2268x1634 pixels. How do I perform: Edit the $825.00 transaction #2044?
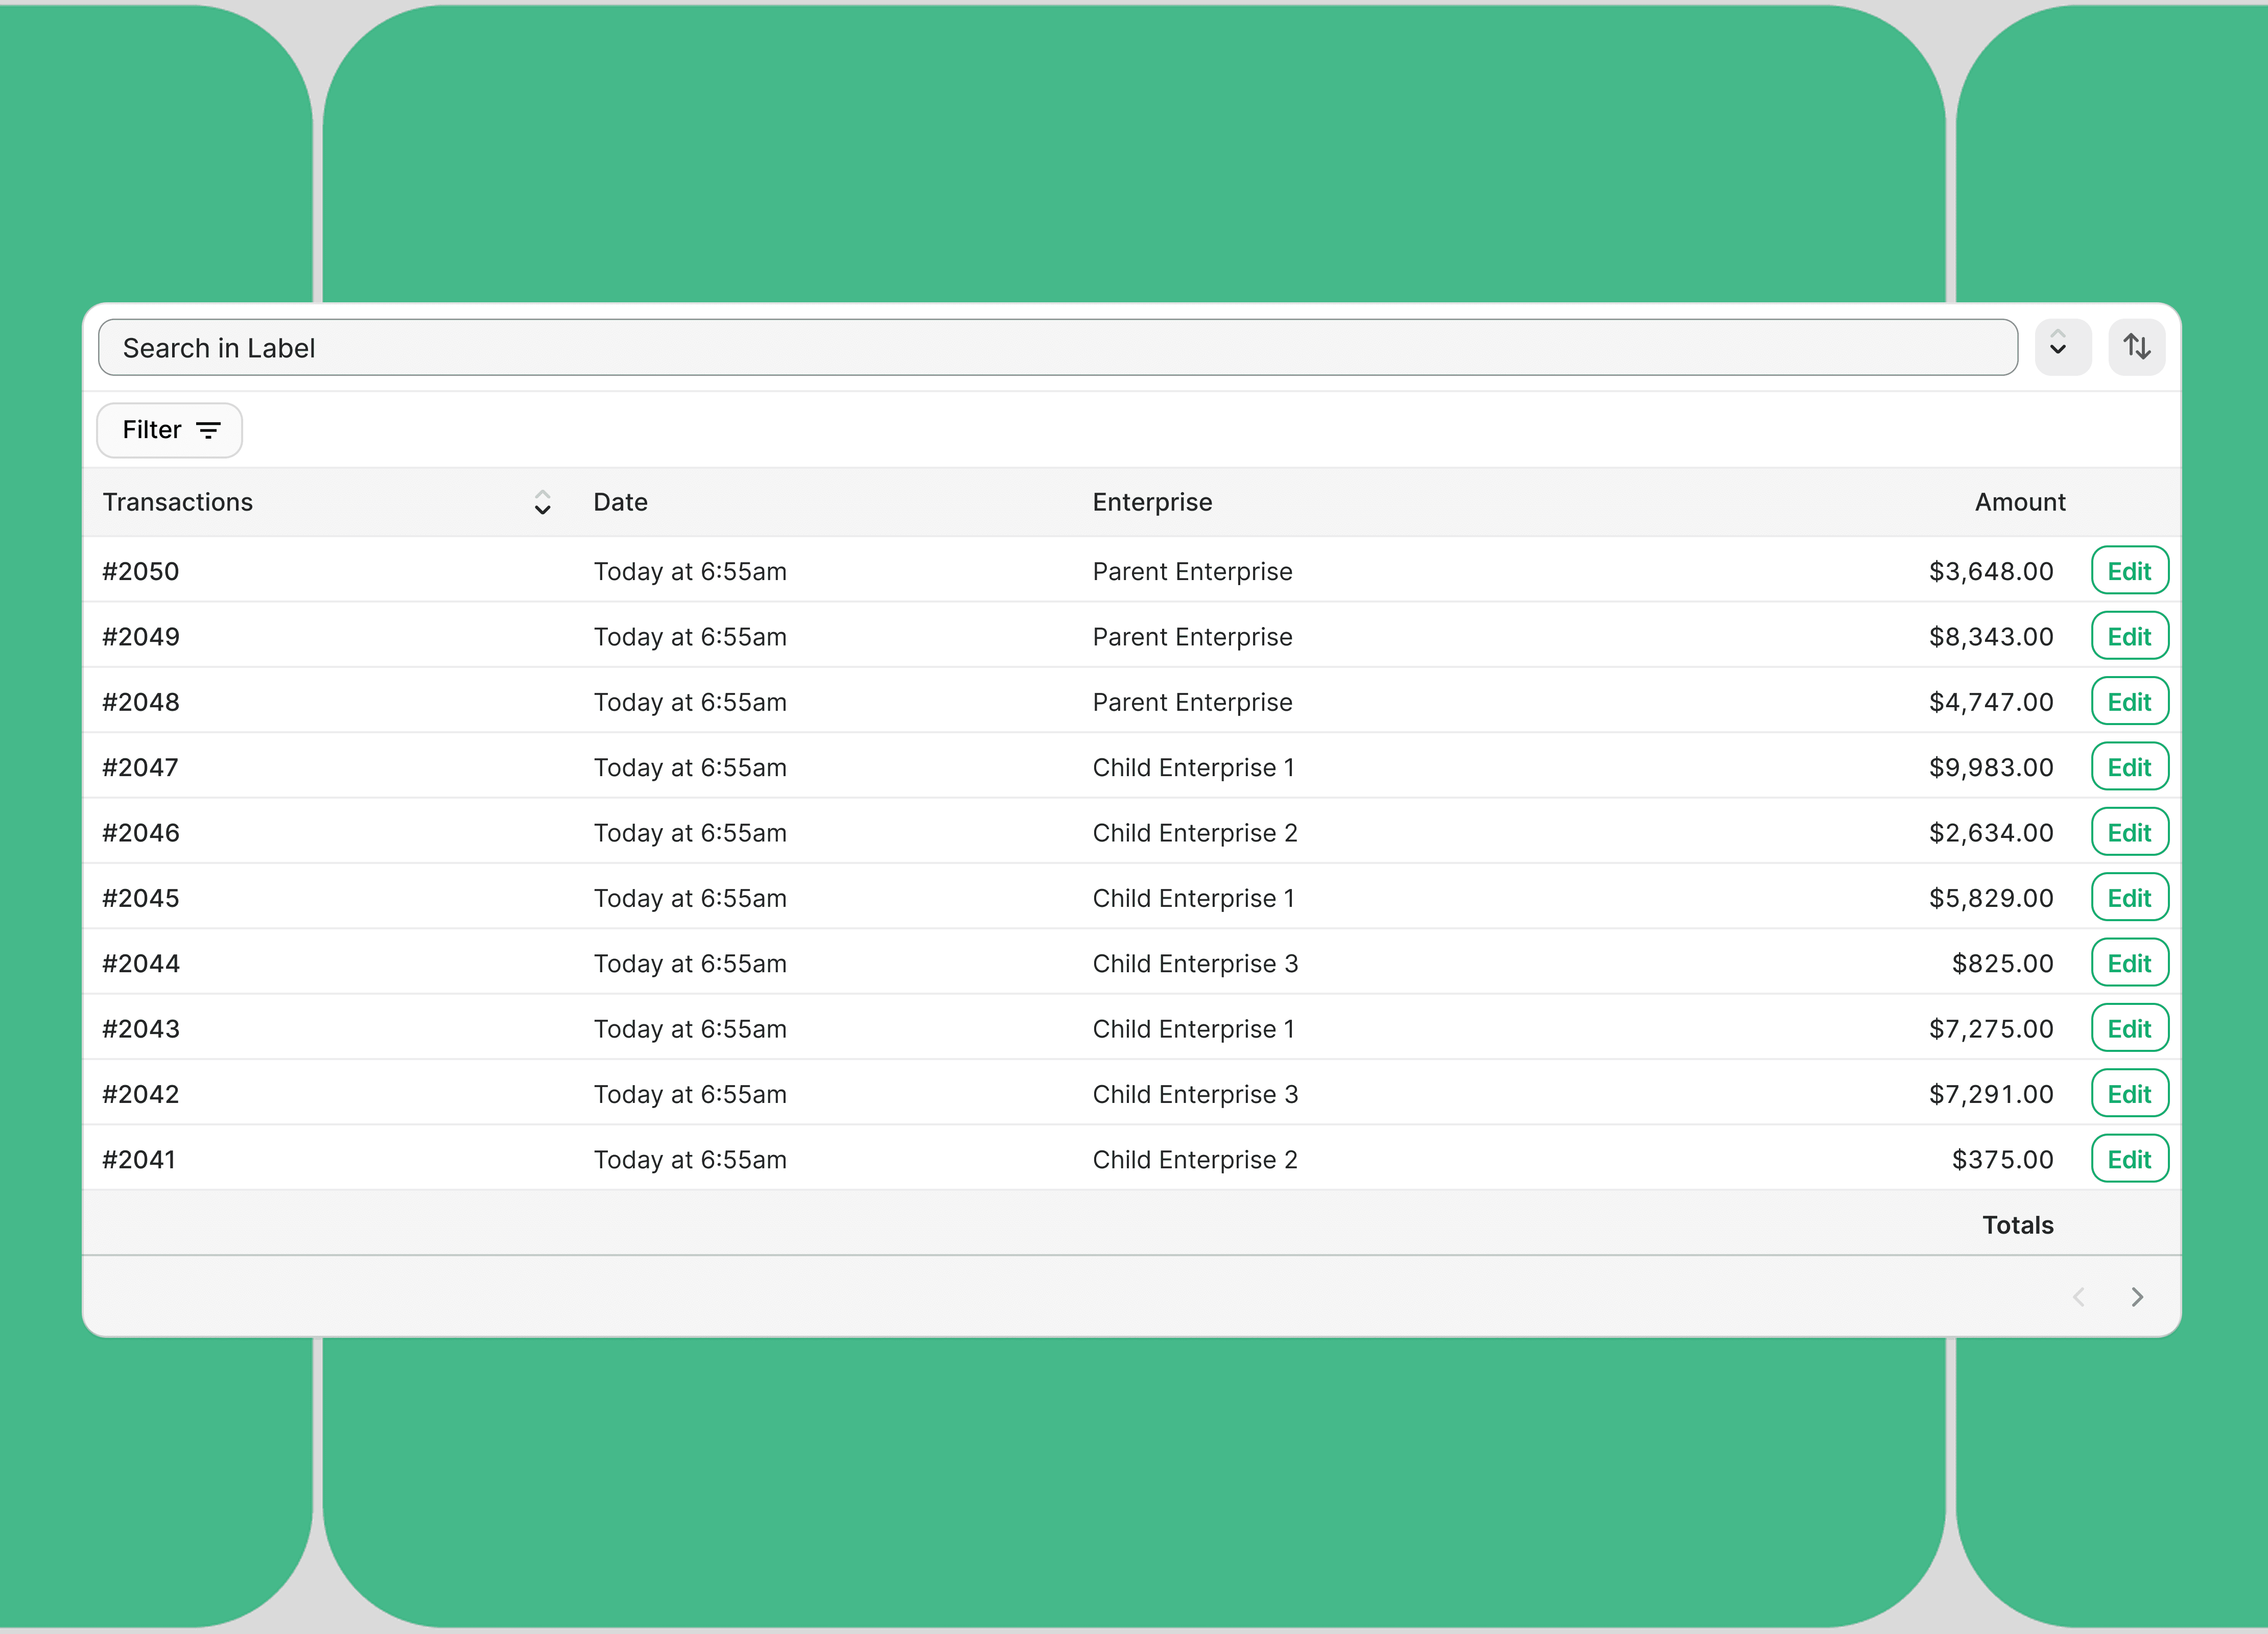click(2129, 964)
